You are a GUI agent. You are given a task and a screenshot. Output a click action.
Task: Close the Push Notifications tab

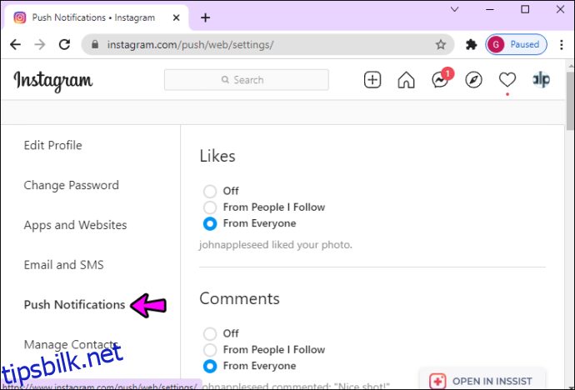point(177,17)
